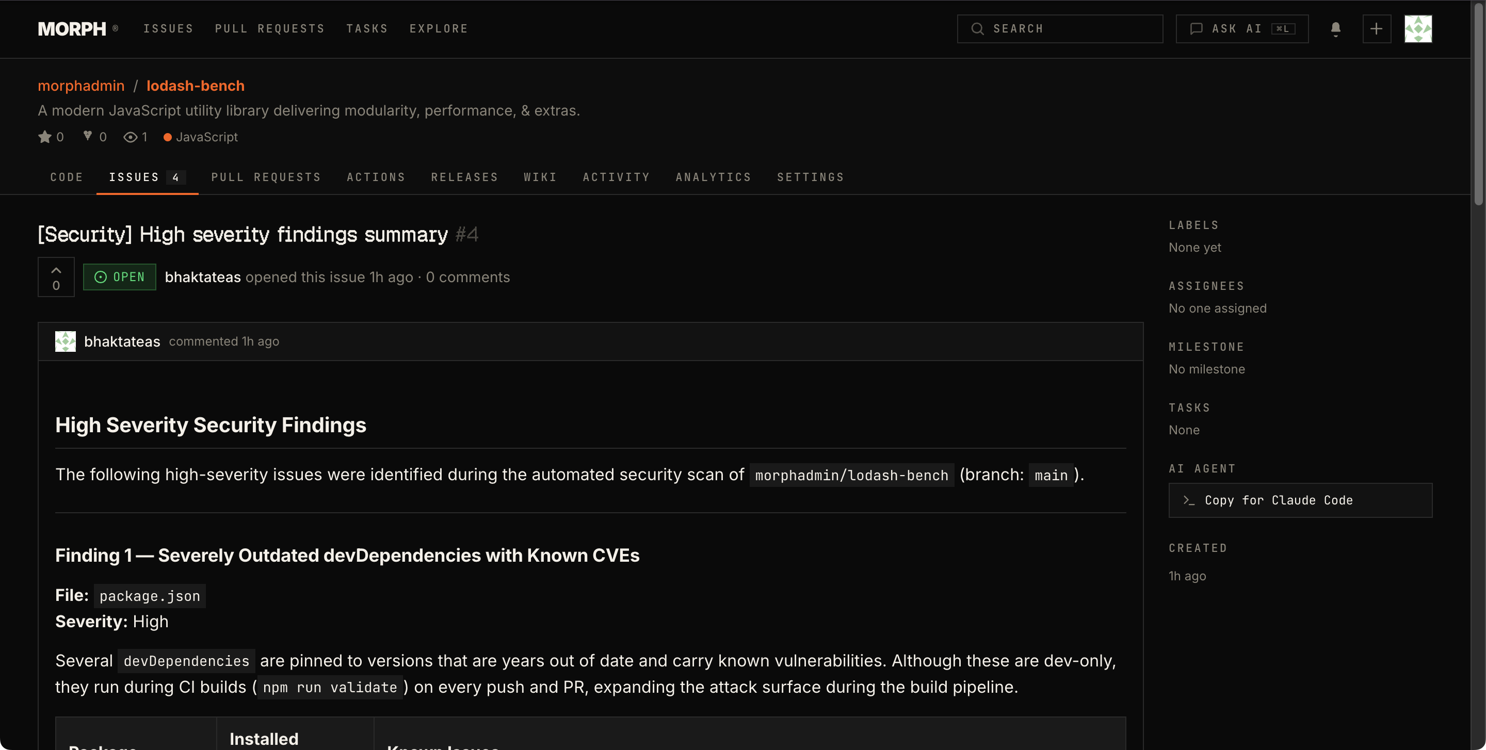Open the EXPLORE section

click(x=439, y=28)
